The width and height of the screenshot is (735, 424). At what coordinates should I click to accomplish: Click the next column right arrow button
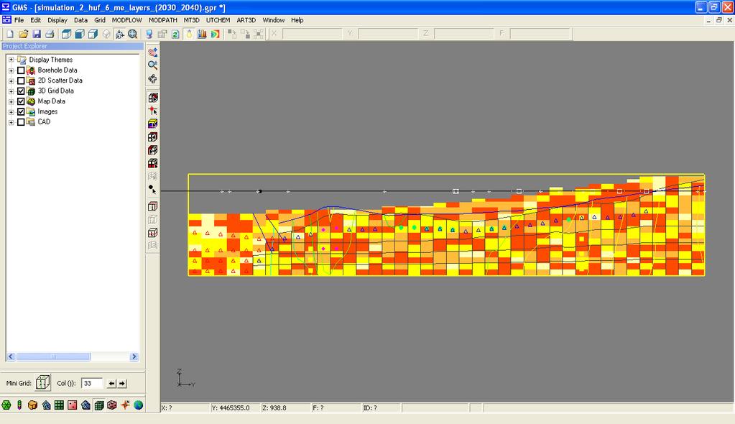[x=122, y=383]
